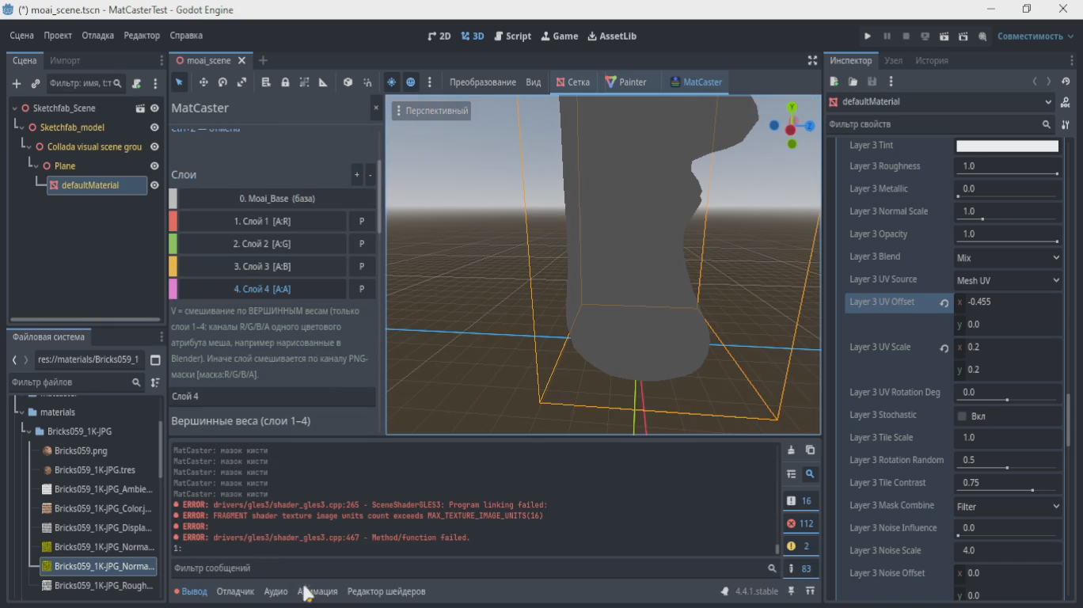The height and width of the screenshot is (608, 1083).
Task: Toggle visibility of Sketchfab_Scene node
Action: [154, 108]
